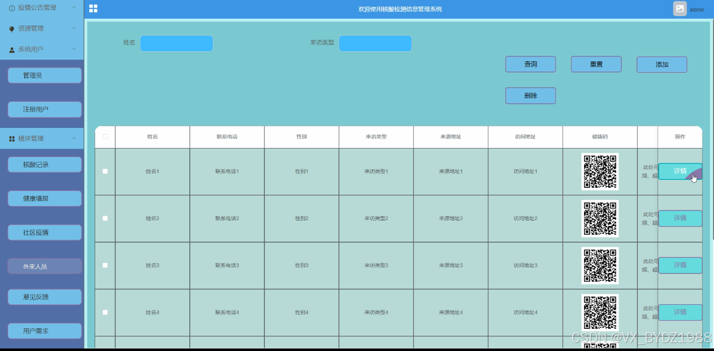Expand the 资源管理 menu chevron
The image size is (714, 351).
click(74, 28)
